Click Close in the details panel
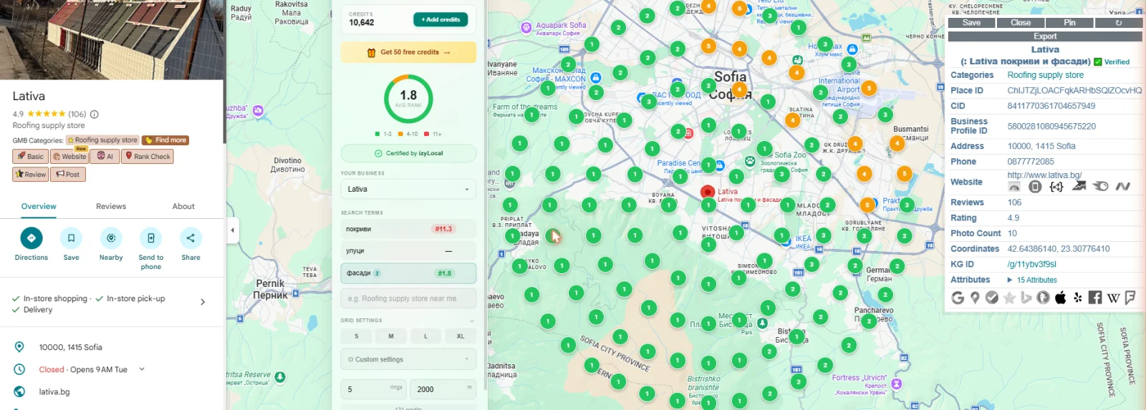Viewport: 1146px width, 410px height. point(1021,23)
